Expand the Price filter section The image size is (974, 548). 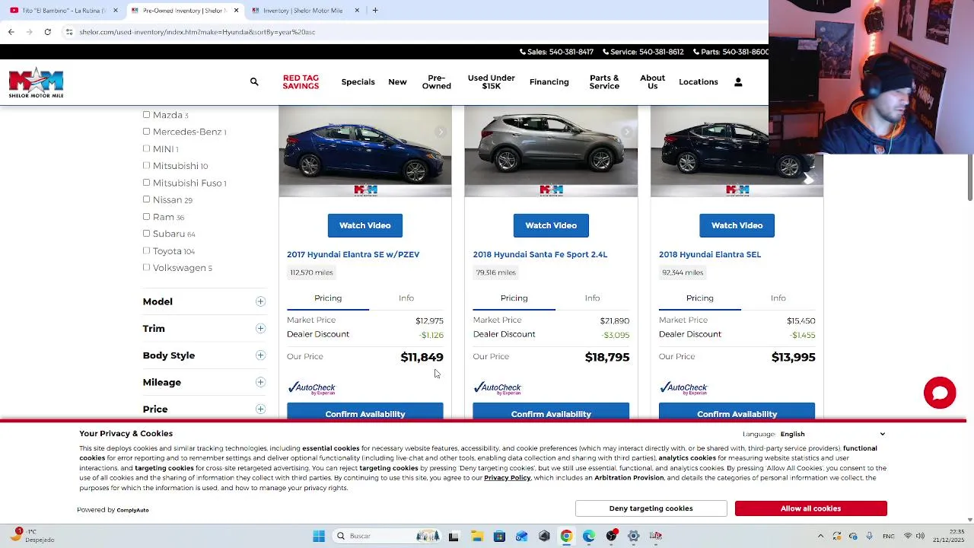(x=260, y=409)
